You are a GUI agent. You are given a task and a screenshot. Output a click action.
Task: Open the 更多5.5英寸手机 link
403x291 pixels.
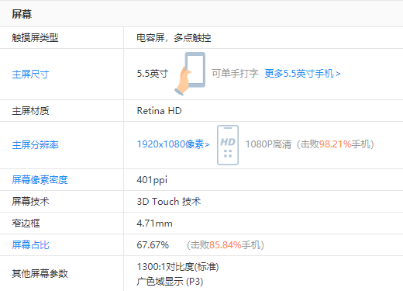[302, 74]
